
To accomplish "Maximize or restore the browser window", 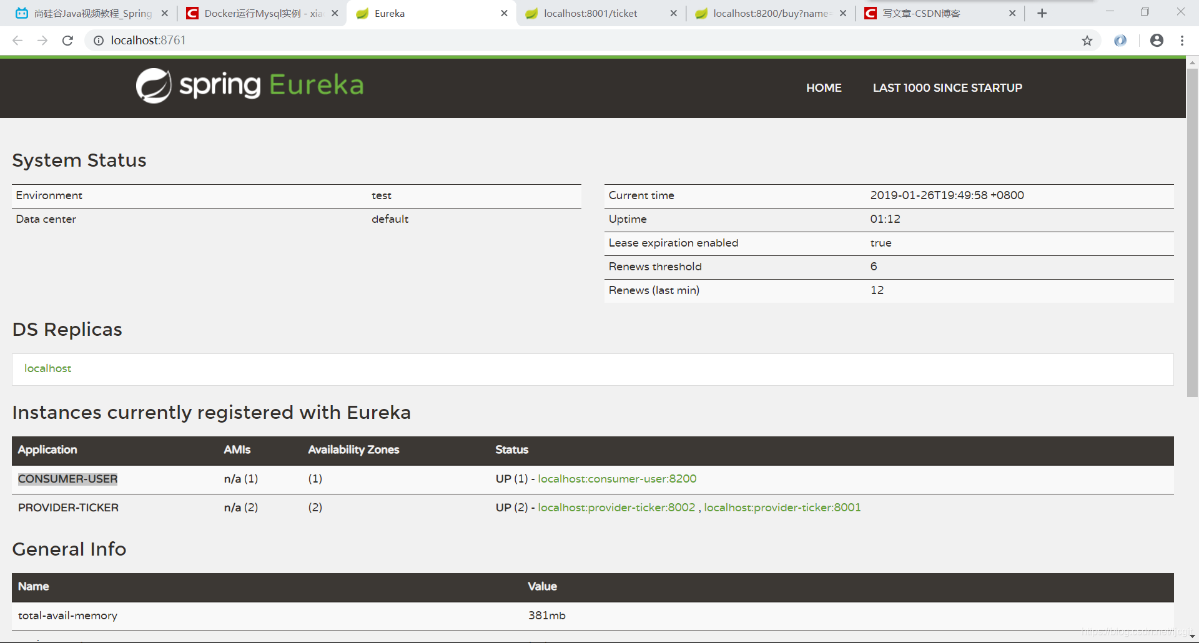I will click(1145, 12).
